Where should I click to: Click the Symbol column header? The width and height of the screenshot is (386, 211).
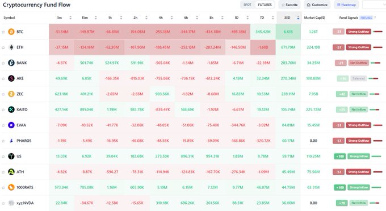click(9, 18)
